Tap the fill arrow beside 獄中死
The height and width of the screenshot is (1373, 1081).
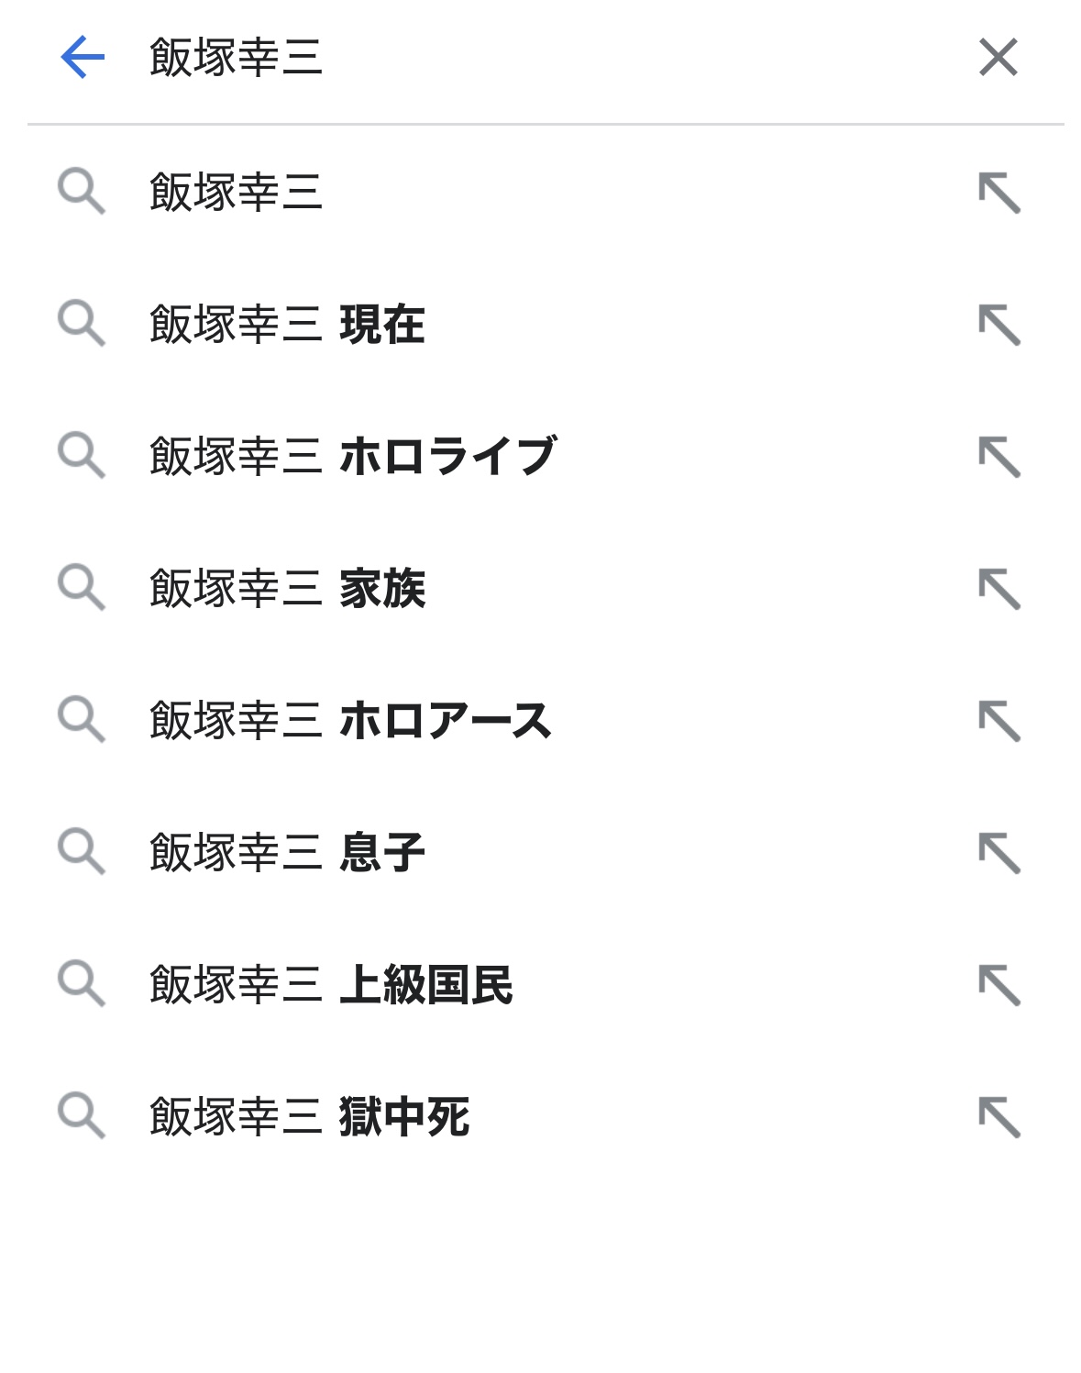[x=998, y=1117]
